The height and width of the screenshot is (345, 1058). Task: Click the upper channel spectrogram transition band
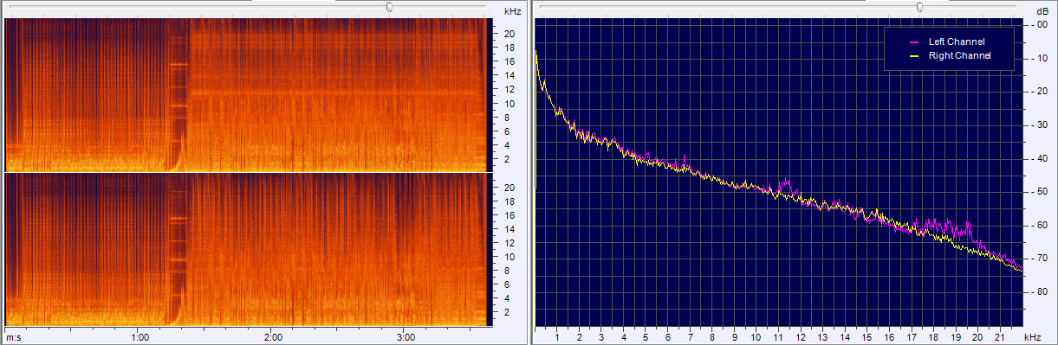178,94
